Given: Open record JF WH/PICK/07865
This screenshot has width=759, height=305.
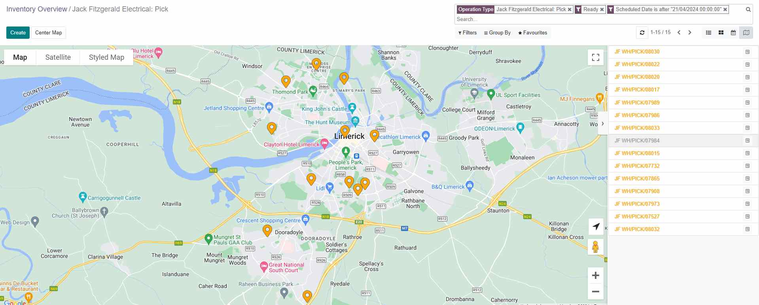Looking at the screenshot, I should click(x=637, y=178).
